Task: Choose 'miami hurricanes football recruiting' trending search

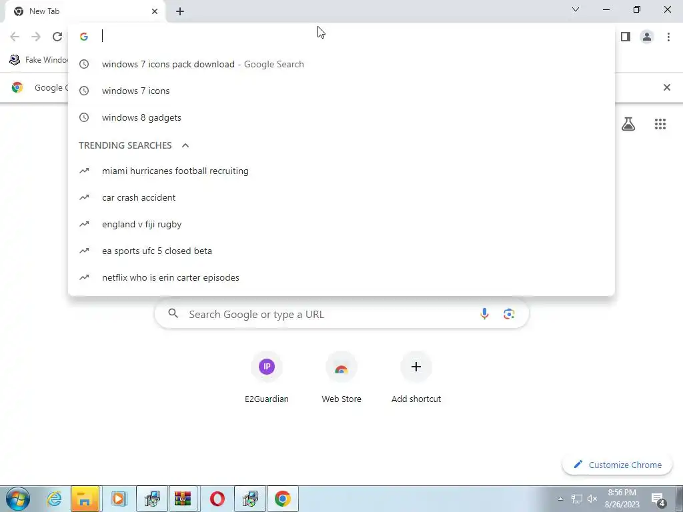Action: [341, 171]
